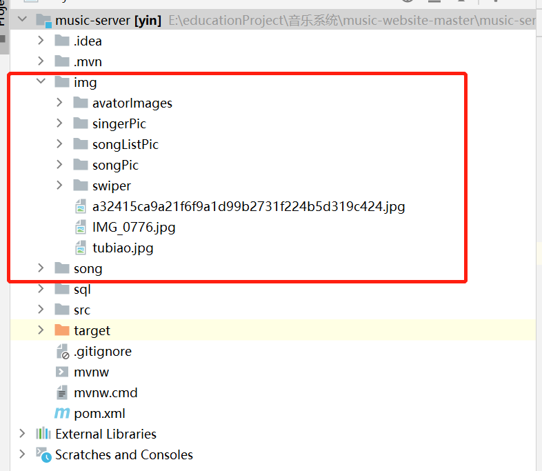The image size is (542, 471).
Task: Click the swiper folder icon
Action: coord(81,186)
